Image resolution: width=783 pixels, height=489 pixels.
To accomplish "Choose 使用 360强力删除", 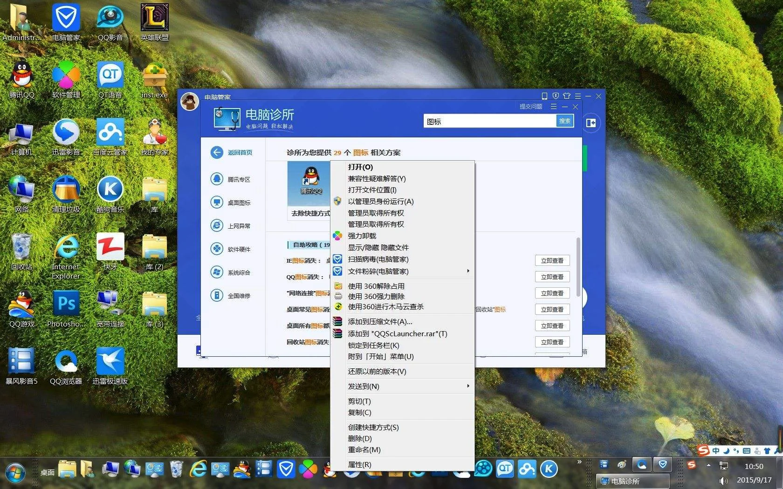I will 402,297.
